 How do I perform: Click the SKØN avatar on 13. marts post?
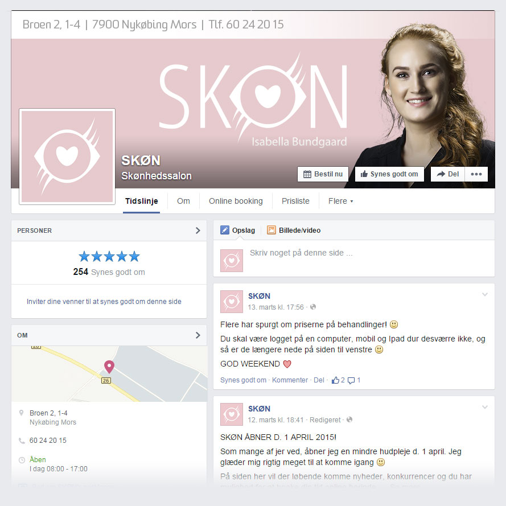(x=232, y=302)
